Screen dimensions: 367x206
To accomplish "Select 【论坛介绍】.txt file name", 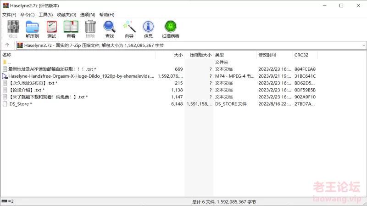I will click(26, 90).
